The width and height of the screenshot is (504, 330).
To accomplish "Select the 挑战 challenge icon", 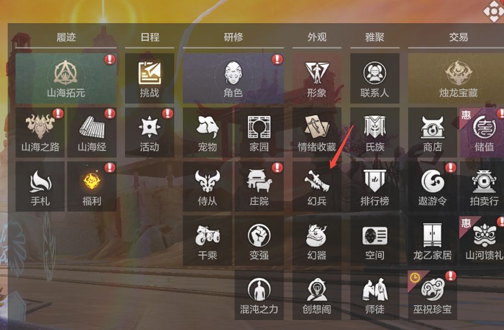I will (x=149, y=78).
